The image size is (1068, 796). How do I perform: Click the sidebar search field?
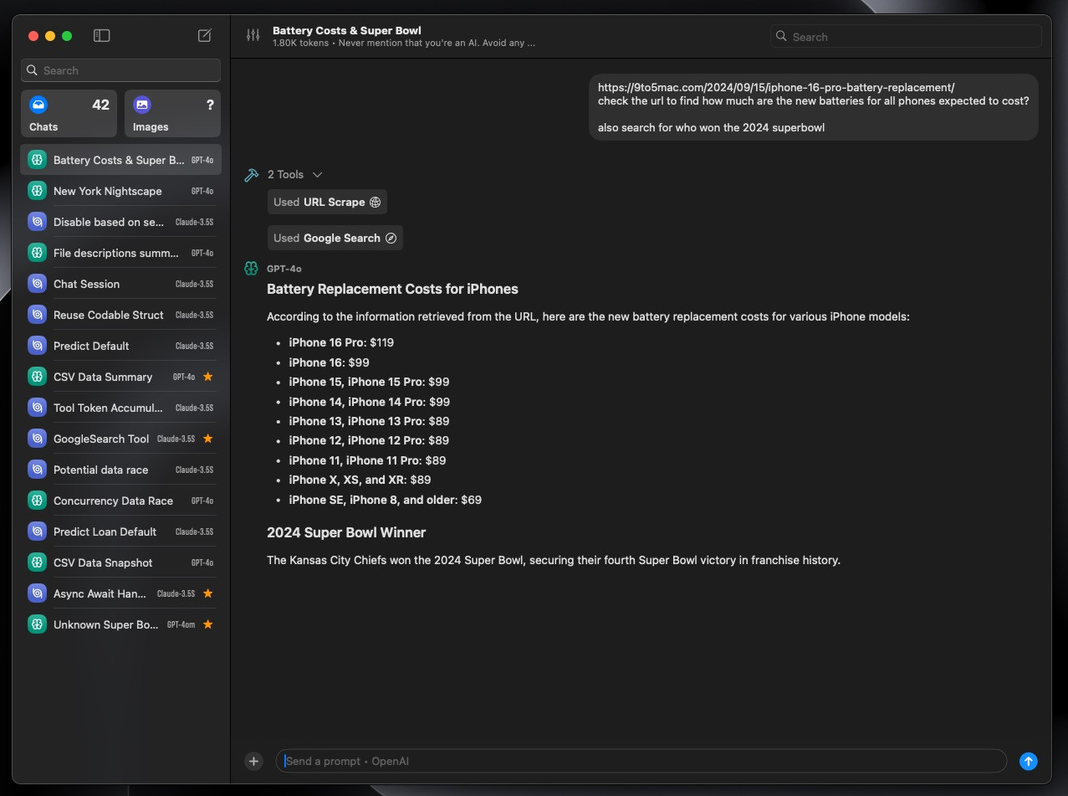click(x=120, y=70)
